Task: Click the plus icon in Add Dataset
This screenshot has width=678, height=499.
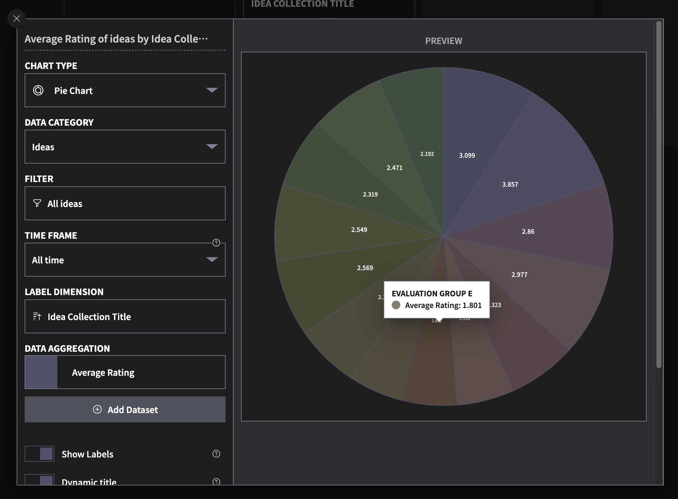Action: click(97, 409)
